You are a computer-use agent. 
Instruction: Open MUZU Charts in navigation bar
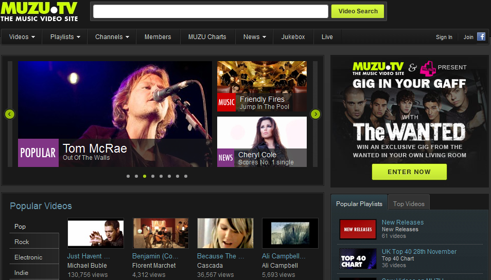coord(207,37)
